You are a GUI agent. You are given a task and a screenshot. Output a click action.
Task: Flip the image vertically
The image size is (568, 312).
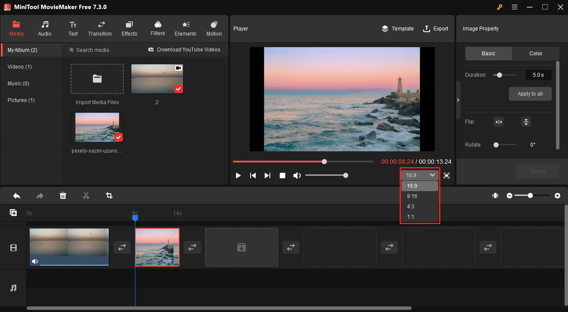coord(526,122)
